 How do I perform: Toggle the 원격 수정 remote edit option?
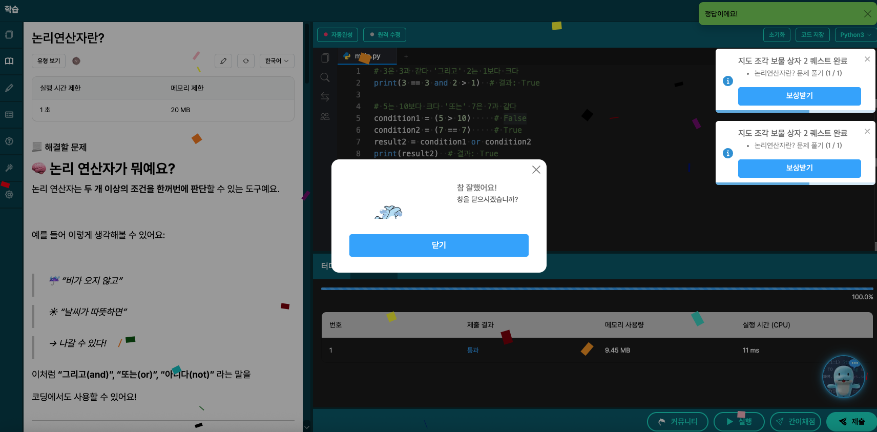click(385, 35)
